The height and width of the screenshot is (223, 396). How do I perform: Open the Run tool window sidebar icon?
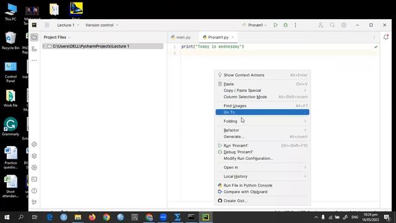tap(35, 168)
